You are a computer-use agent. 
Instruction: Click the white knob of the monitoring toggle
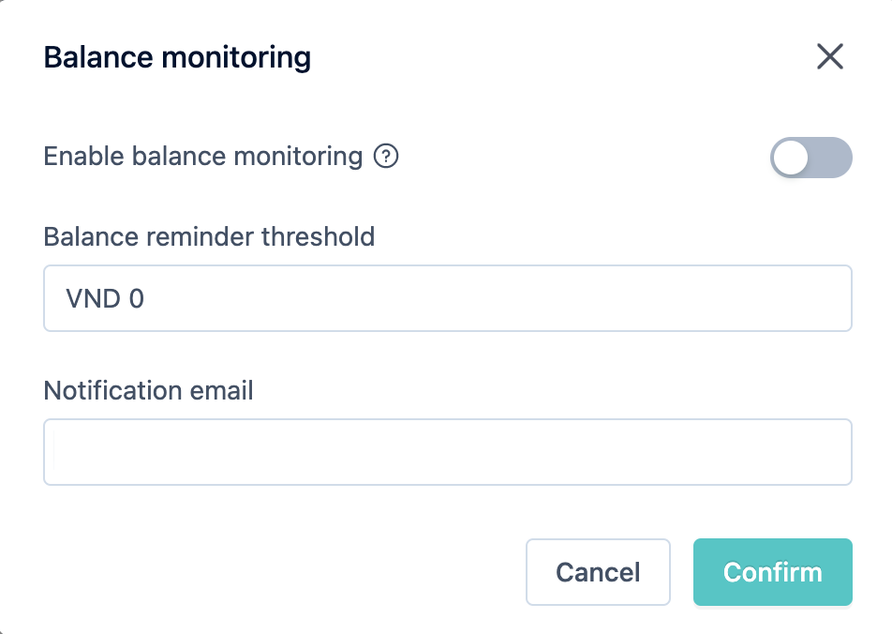791,158
